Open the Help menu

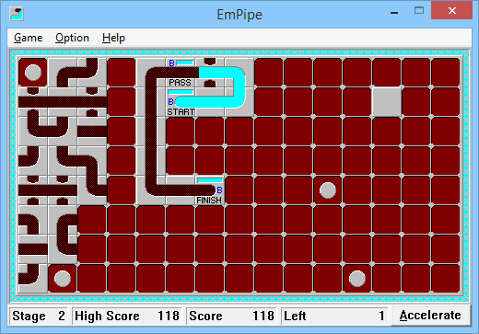pos(113,38)
